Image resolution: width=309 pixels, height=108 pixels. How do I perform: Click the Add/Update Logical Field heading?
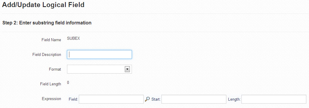point(43,4)
